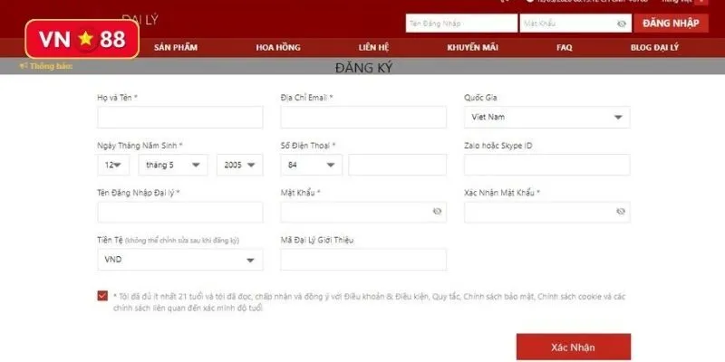The width and height of the screenshot is (725, 362).
Task: Open the Chính sách cookie link
Action: 568,297
